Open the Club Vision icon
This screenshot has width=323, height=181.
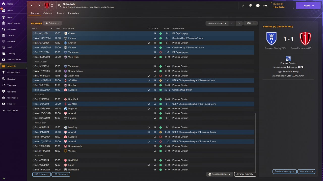(4, 98)
